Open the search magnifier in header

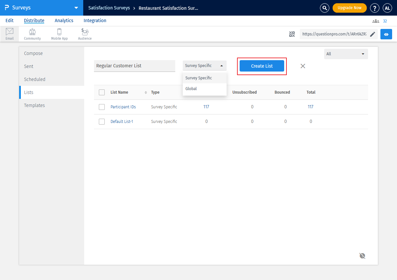click(x=324, y=8)
